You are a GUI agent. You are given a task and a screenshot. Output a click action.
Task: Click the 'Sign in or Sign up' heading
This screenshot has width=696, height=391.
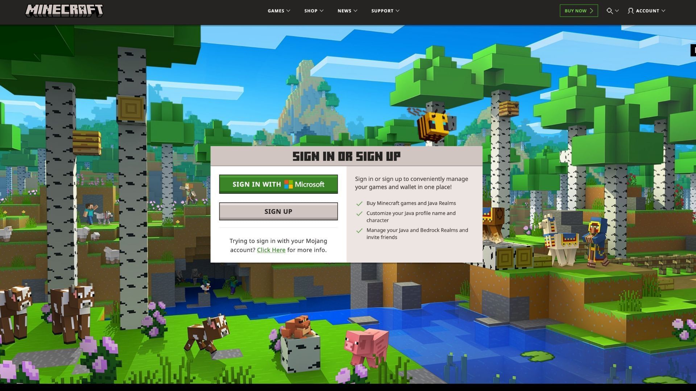347,156
